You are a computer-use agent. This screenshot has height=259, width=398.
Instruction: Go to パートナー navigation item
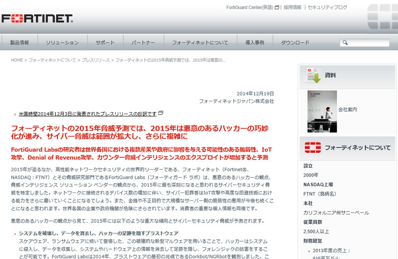pos(143,43)
